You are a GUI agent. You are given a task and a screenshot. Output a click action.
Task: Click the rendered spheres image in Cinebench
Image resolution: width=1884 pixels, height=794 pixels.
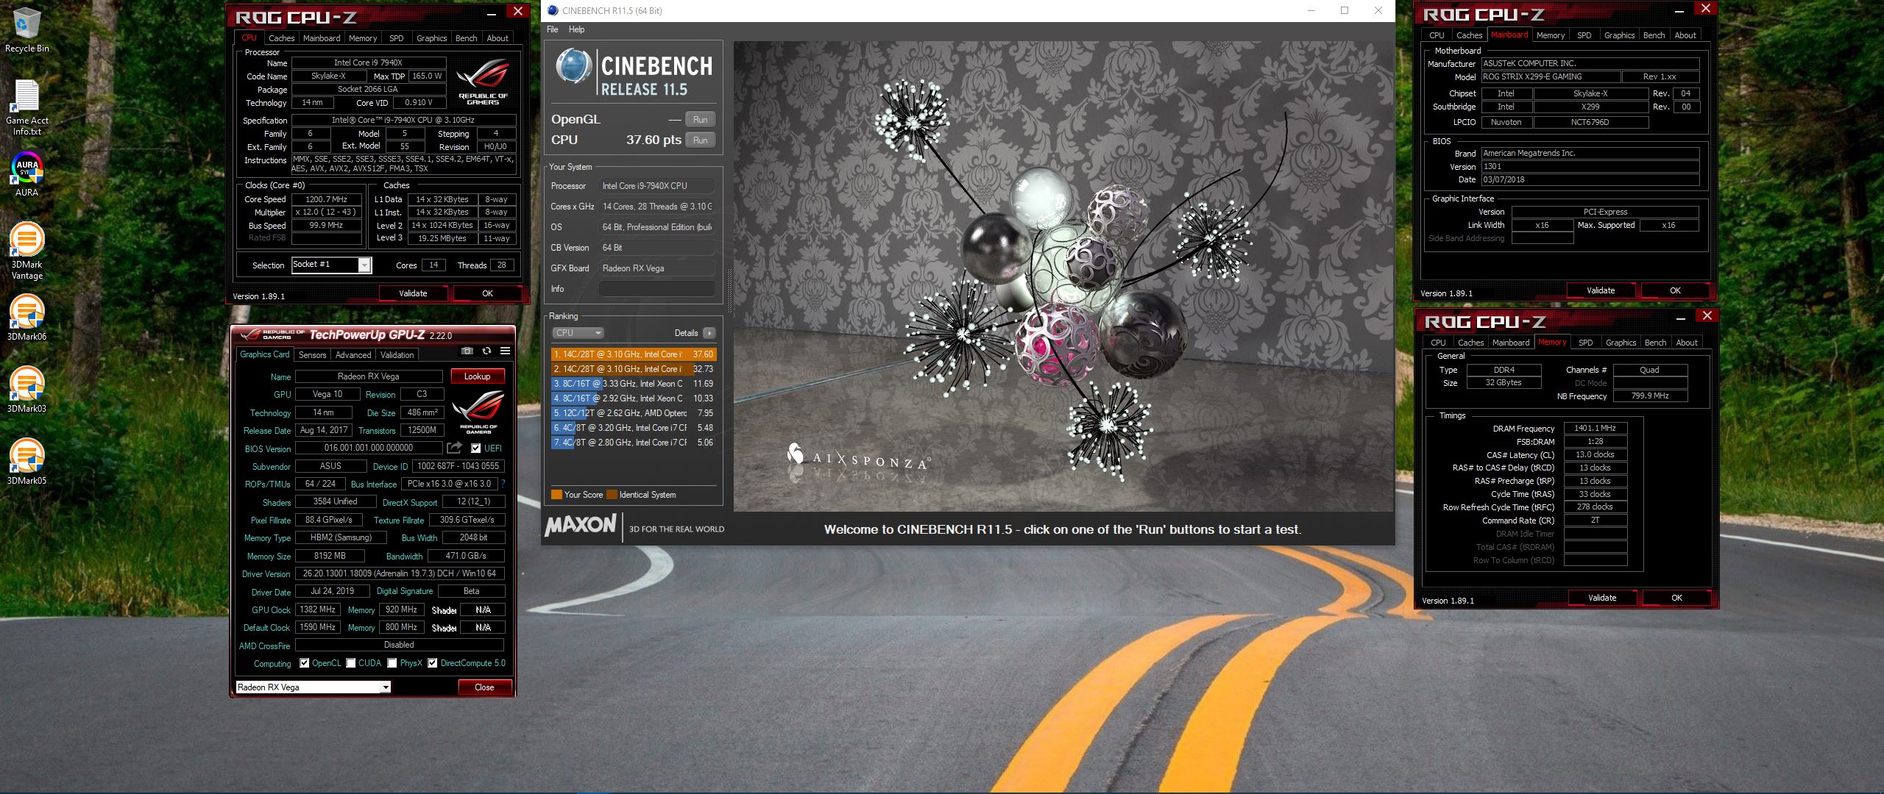pyautogui.click(x=1063, y=276)
